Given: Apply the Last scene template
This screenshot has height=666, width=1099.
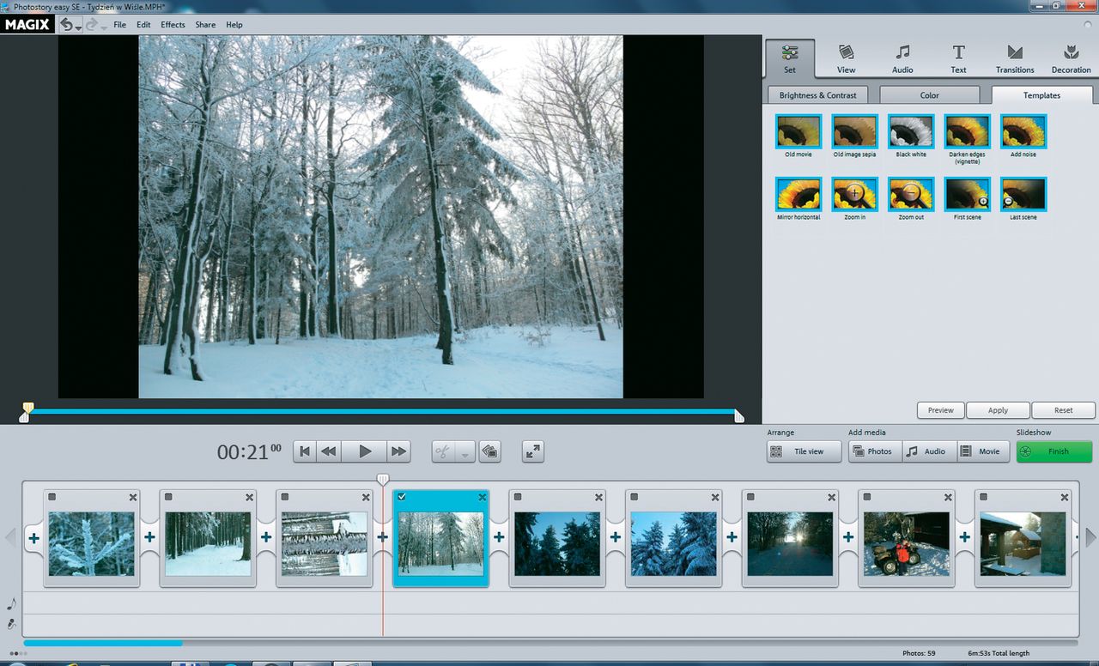Looking at the screenshot, I should [1023, 194].
